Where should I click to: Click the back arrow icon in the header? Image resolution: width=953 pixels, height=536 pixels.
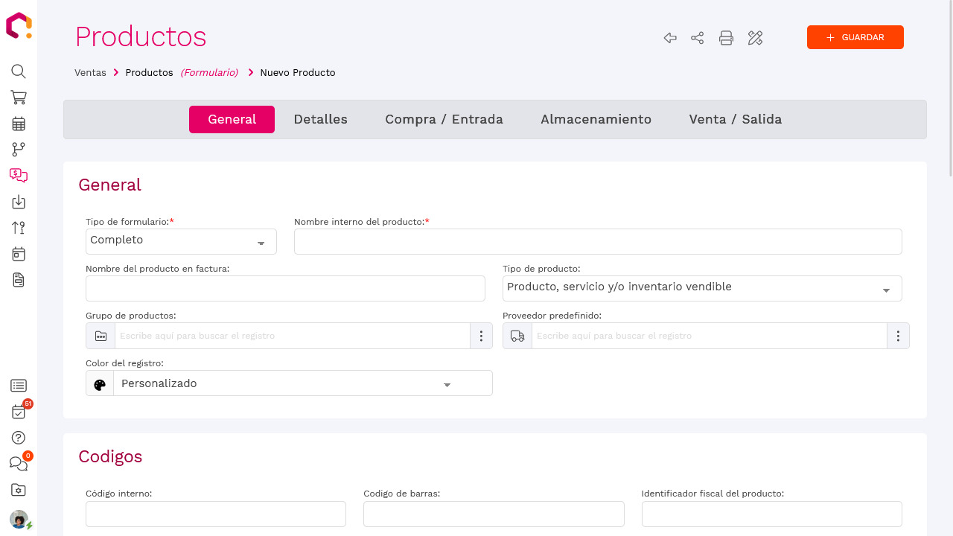pyautogui.click(x=669, y=38)
